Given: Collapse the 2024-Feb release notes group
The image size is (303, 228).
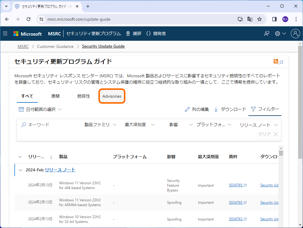Looking at the screenshot, I should (x=20, y=170).
